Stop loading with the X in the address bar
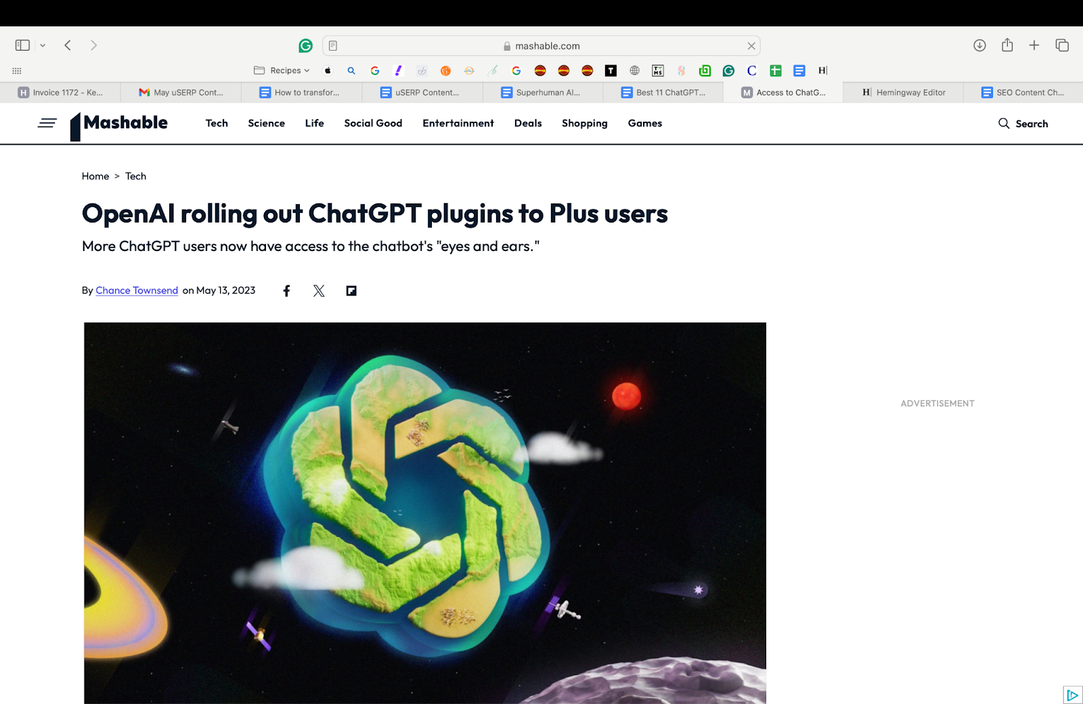The width and height of the screenshot is (1083, 704). click(751, 45)
